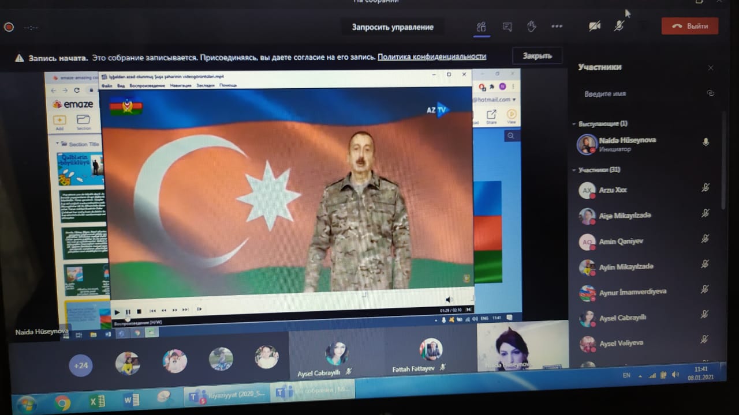Select Naidə Hüseynova video tile
The height and width of the screenshot is (415, 739).
pyautogui.click(x=522, y=346)
